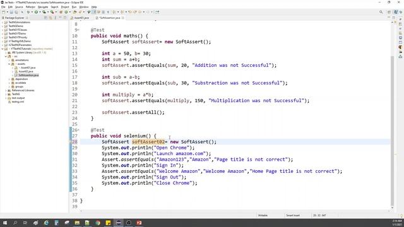This screenshot has width=404, height=227.
Task: Open the Run configurations dropdown arrow
Action: click(40, 12)
